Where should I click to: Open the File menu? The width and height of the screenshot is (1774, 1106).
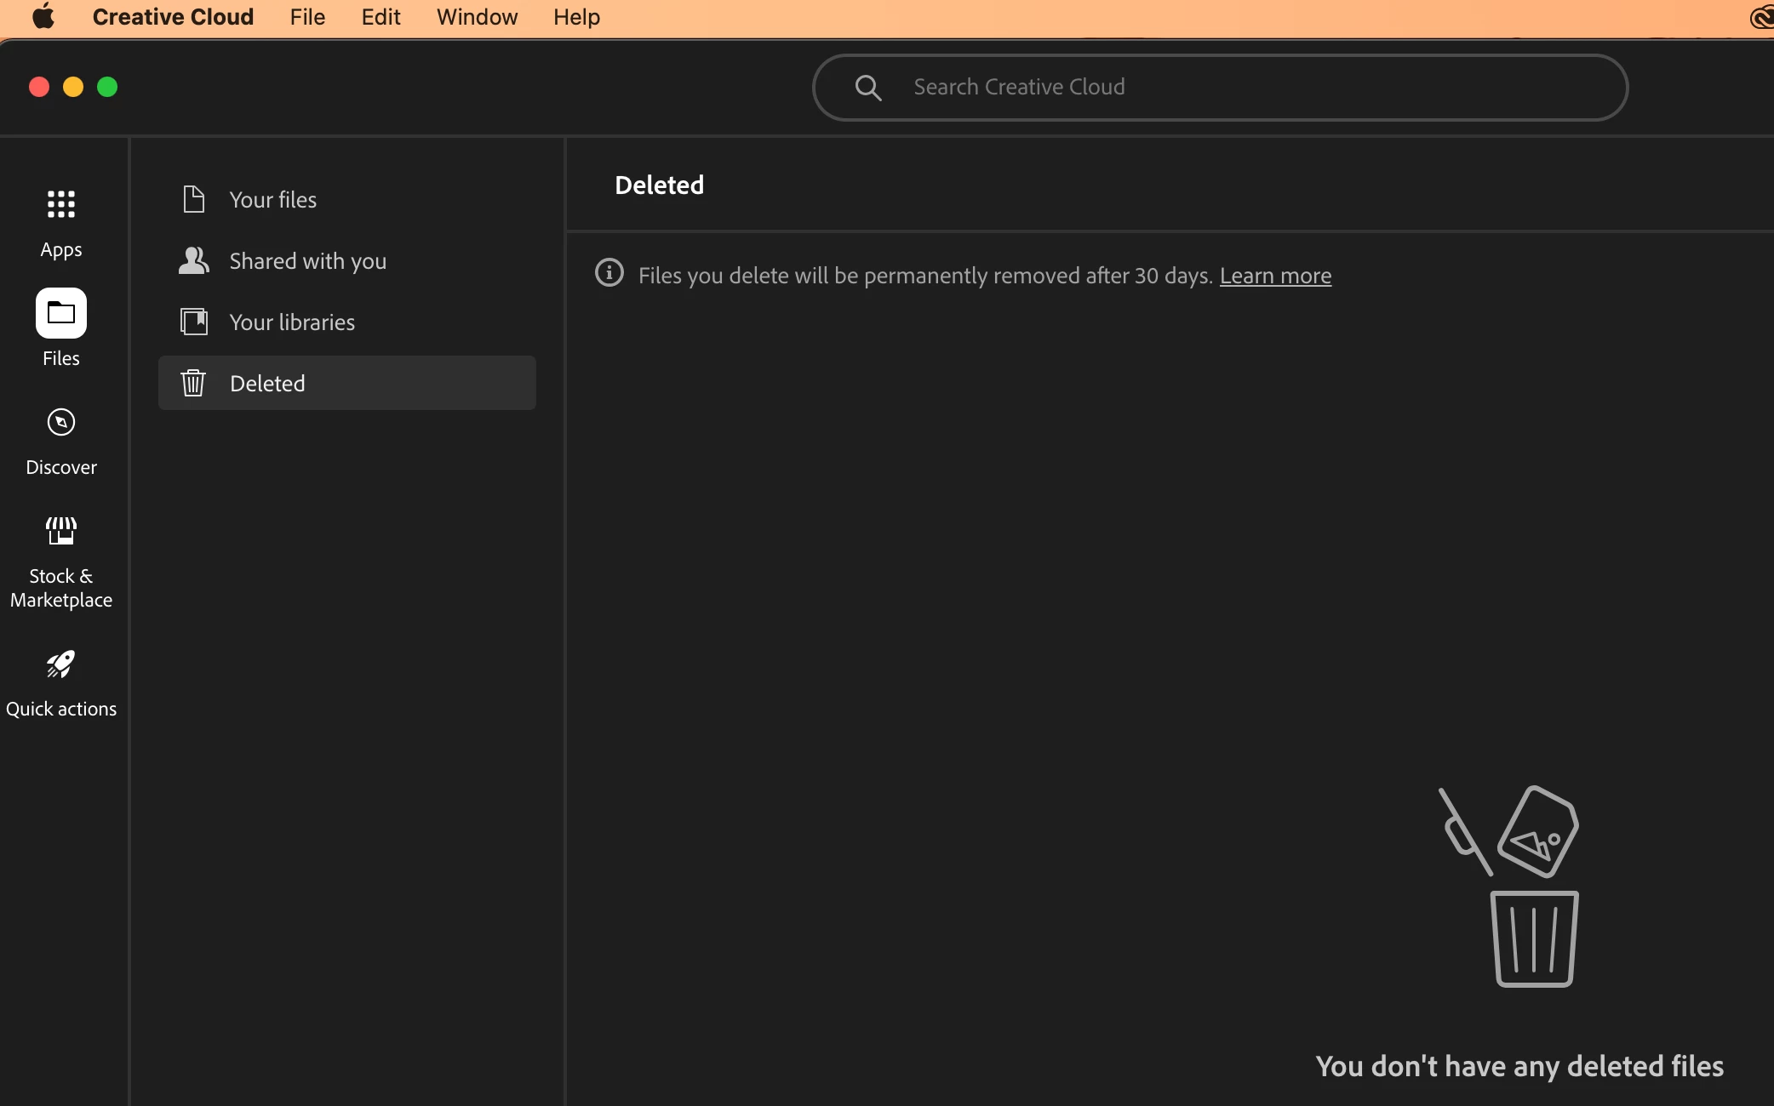(306, 17)
